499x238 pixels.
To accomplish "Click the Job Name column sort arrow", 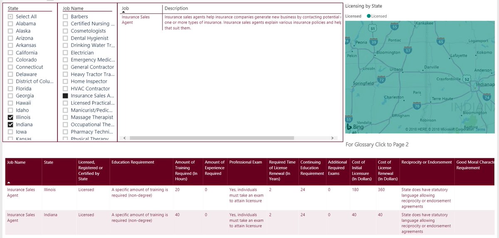I will click(9, 182).
